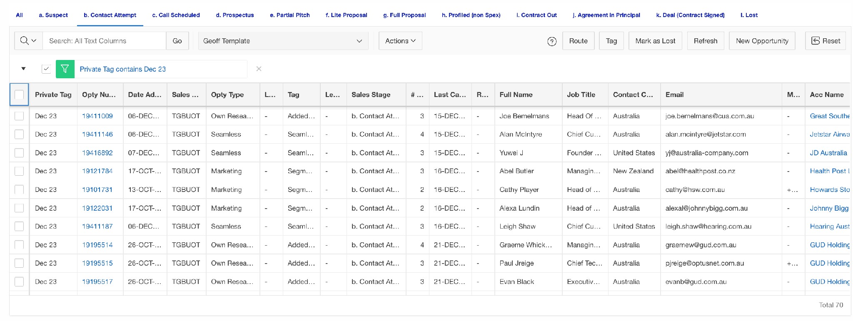The image size is (853, 321).
Task: Click the green filter funnel icon
Action: [65, 69]
